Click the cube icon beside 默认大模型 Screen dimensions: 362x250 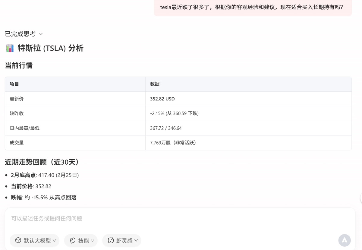pyautogui.click(x=18, y=240)
